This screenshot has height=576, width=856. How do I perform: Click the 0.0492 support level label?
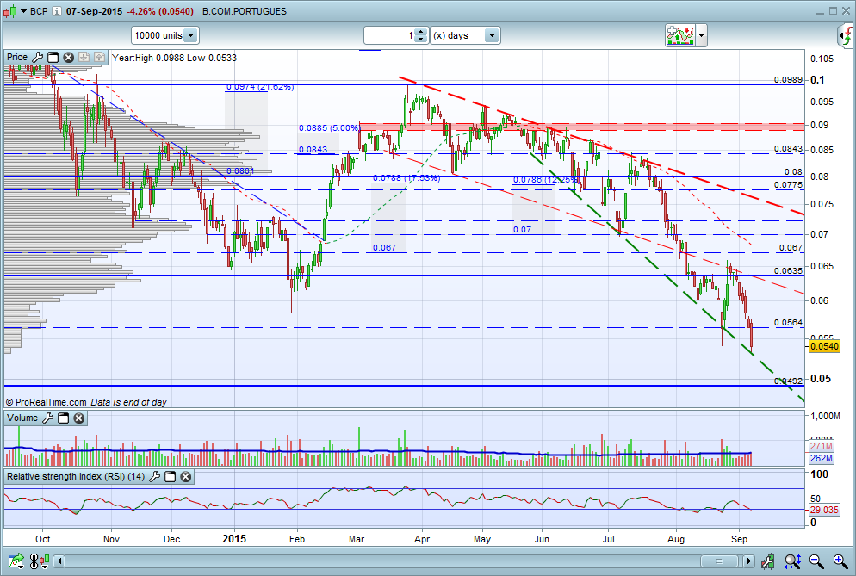(x=788, y=381)
